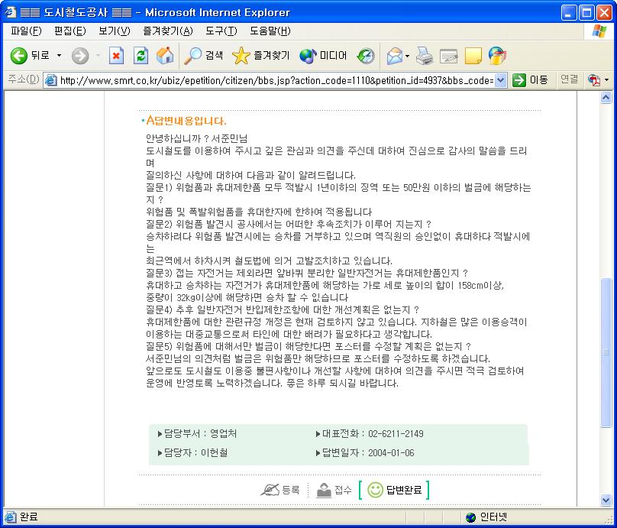Click the 답변완료 status button
617x528 pixels.
tap(394, 490)
